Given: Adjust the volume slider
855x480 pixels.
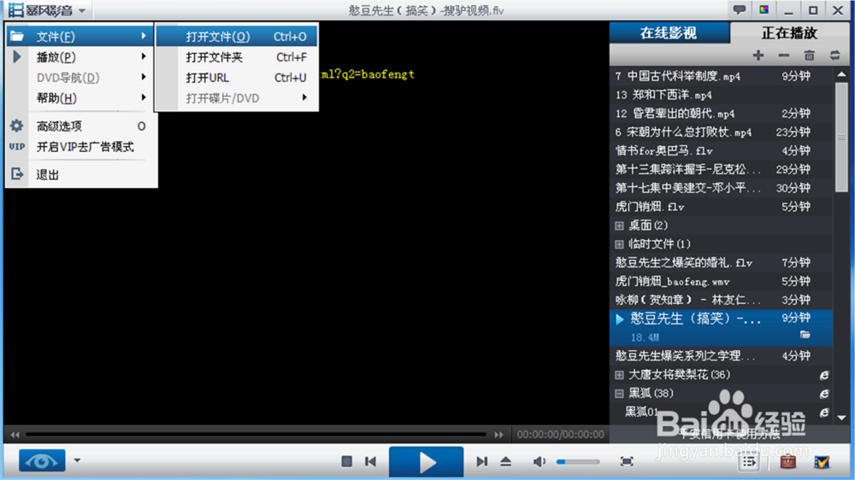Looking at the screenshot, I should pos(578,461).
